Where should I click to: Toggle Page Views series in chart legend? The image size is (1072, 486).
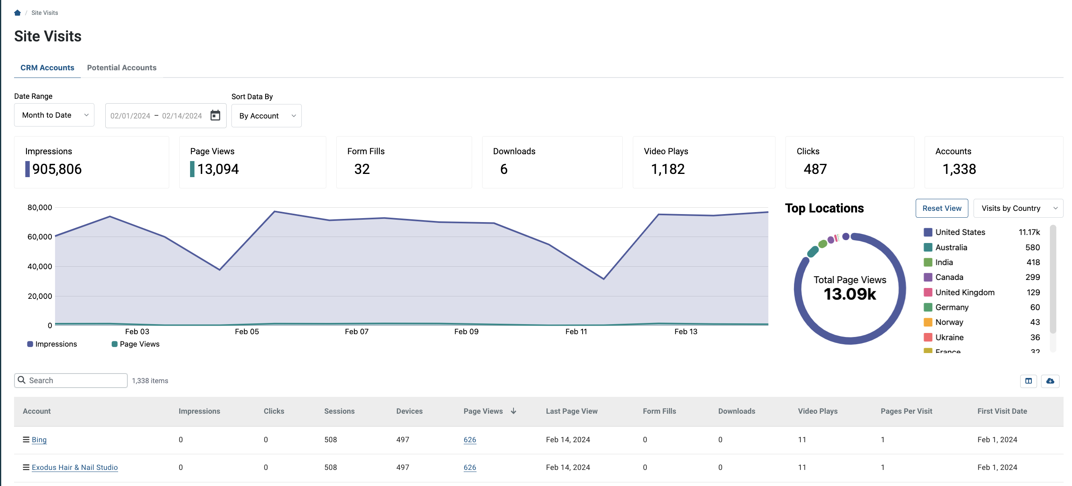click(136, 344)
